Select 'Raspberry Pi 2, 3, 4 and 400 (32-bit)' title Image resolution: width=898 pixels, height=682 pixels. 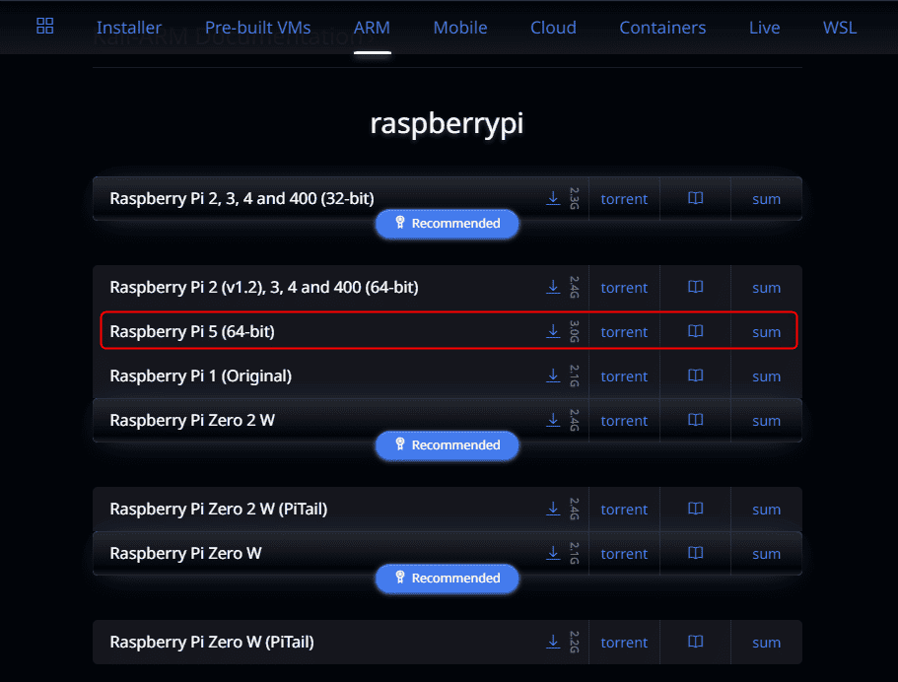(242, 199)
